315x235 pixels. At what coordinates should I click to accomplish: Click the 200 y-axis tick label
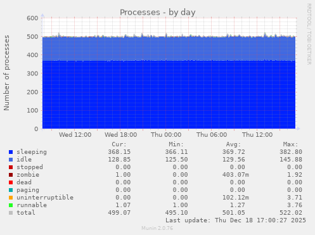pyautogui.click(x=32, y=92)
